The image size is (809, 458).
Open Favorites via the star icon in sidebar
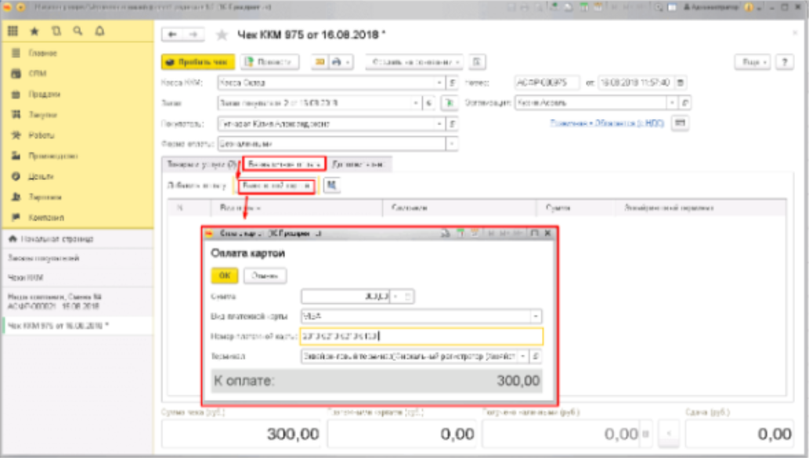(x=34, y=32)
